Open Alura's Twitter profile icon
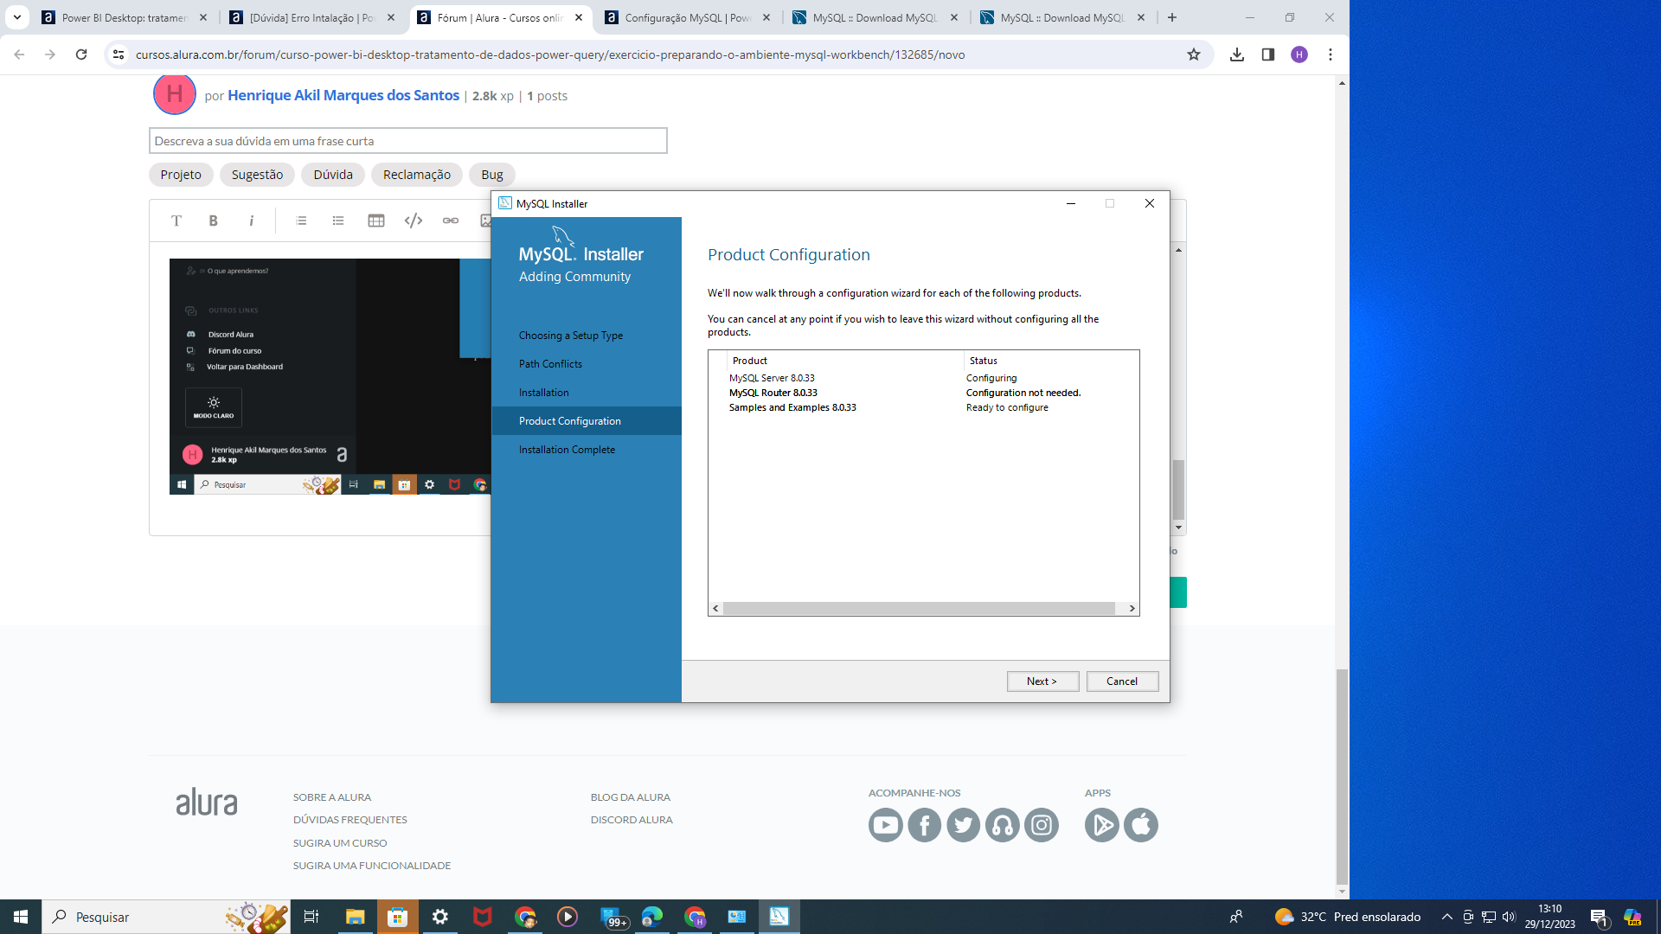 pyautogui.click(x=964, y=825)
